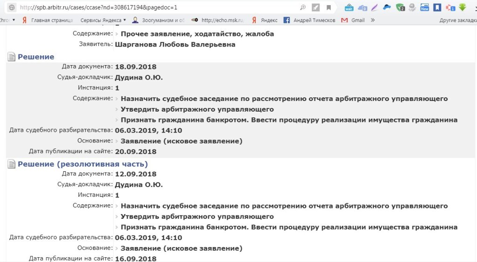Click the blue bookmark extension icon

pyautogui.click(x=437, y=7)
